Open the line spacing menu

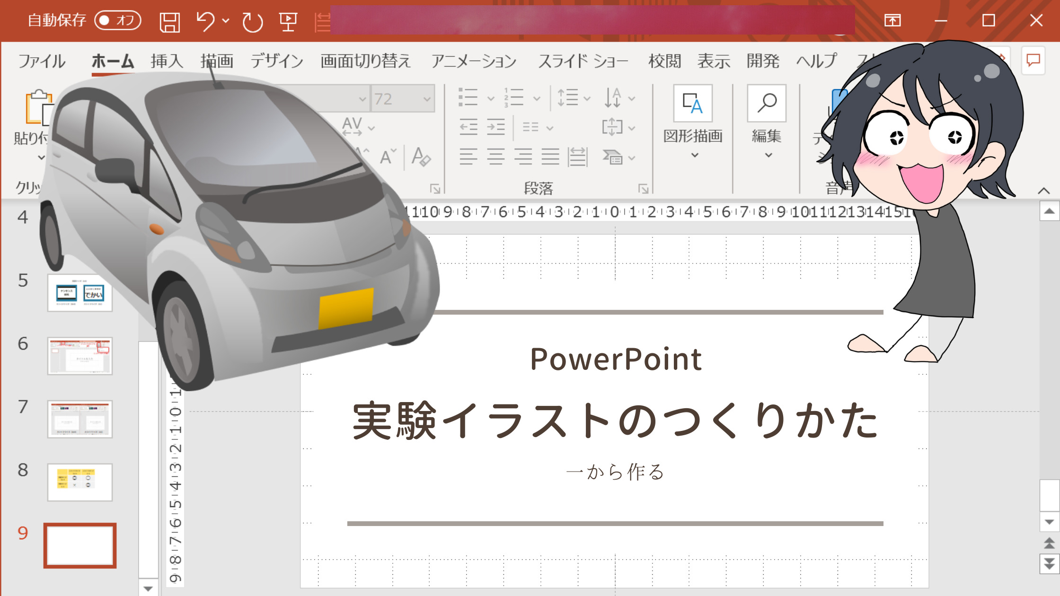(574, 98)
